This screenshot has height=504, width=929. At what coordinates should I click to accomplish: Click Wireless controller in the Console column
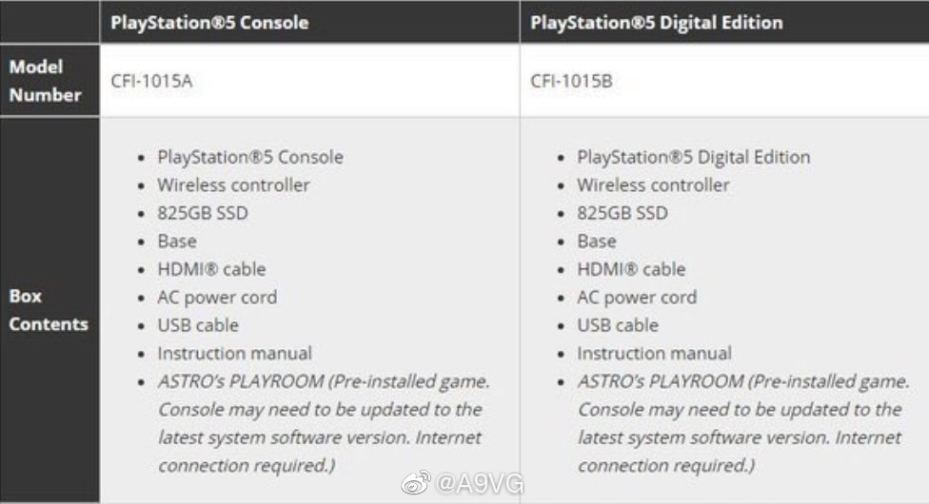(x=233, y=184)
